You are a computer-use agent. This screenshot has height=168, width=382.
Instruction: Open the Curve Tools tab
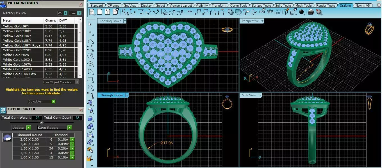click(x=239, y=5)
